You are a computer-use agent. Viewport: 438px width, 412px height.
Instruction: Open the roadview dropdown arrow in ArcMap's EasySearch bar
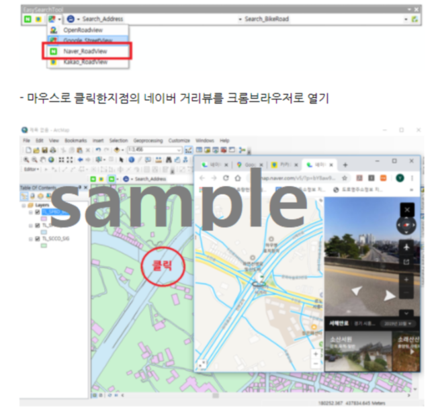(118, 179)
